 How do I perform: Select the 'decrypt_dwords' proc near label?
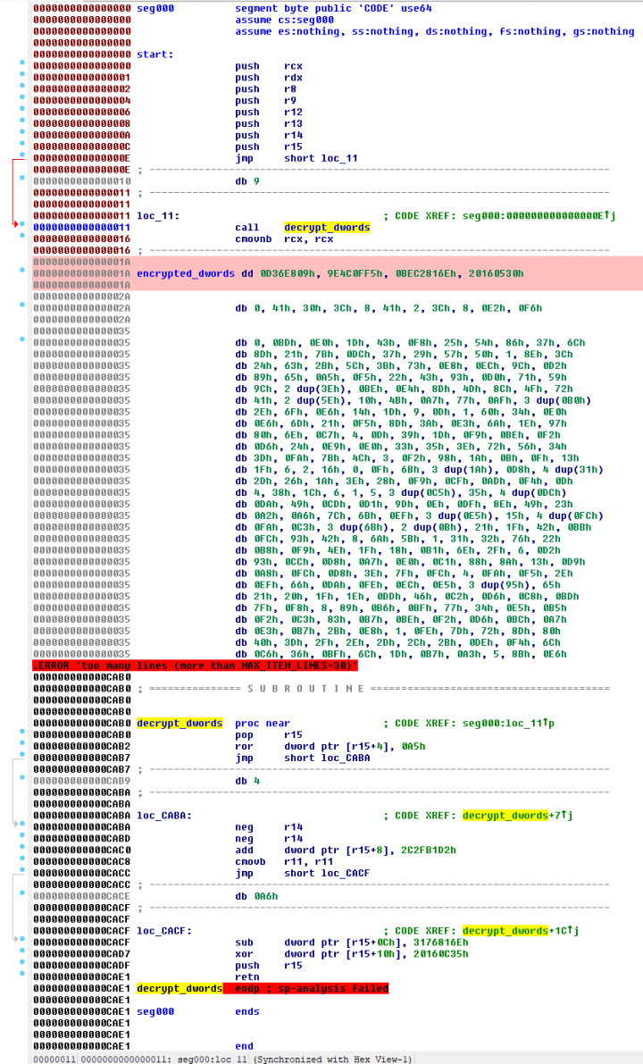tap(180, 724)
